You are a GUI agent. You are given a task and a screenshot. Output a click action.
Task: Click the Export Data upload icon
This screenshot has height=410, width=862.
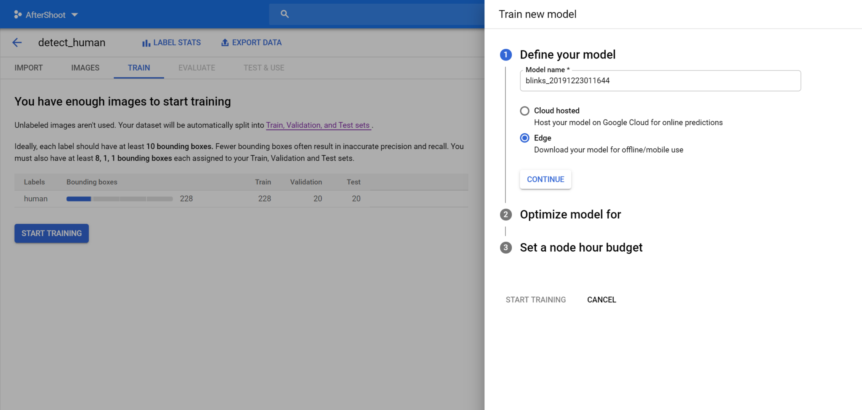(x=225, y=42)
